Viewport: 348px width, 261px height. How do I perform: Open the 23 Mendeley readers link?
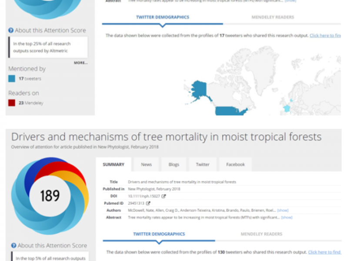coord(31,103)
